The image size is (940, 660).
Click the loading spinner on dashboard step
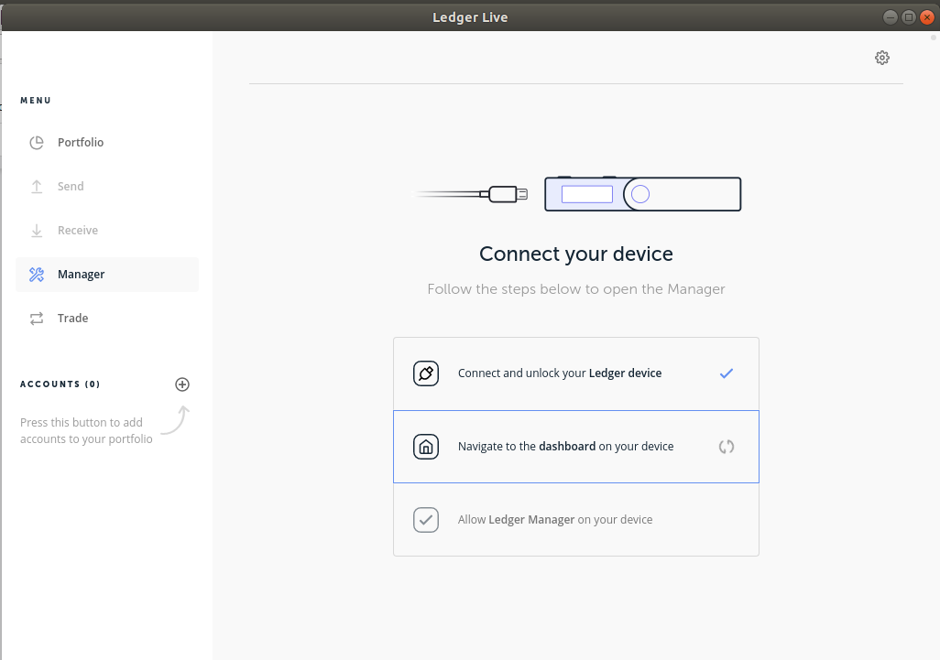pos(726,447)
